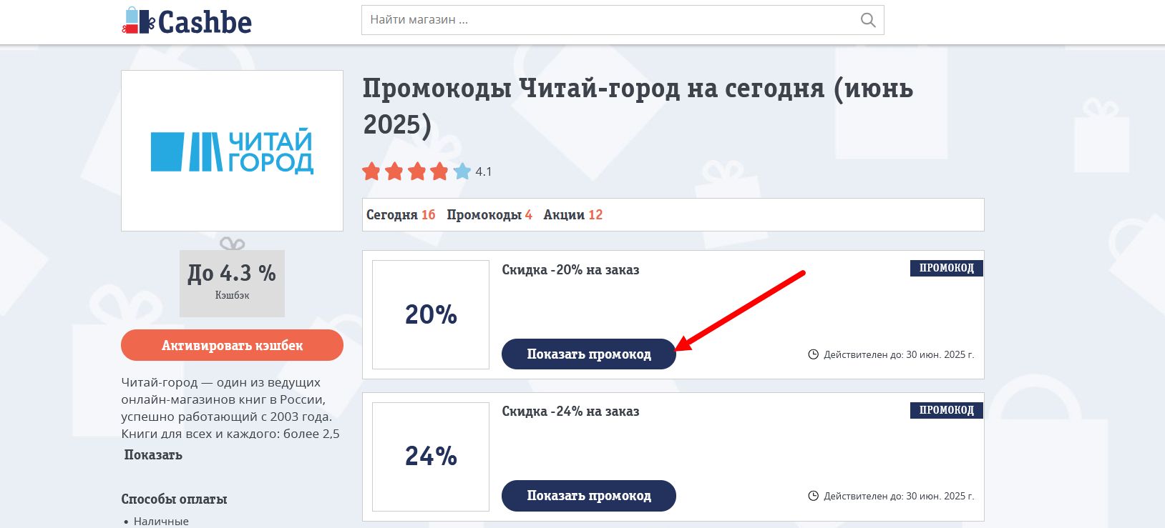Select the 'Сегодня 16' tab
Screen dimensions: 1165x528
(x=401, y=215)
